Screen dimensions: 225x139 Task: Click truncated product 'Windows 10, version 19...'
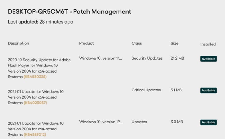click(100, 122)
